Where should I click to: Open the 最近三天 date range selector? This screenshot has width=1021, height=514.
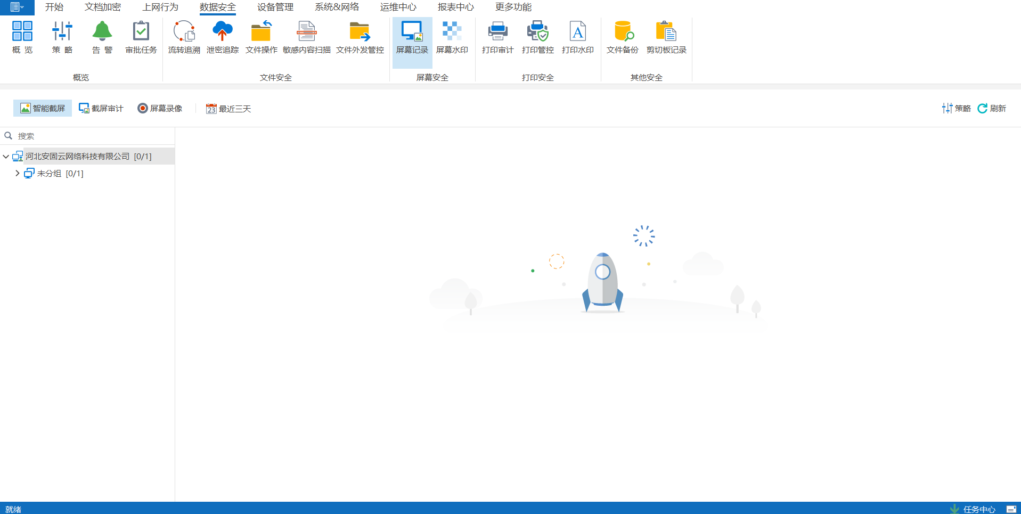click(228, 109)
